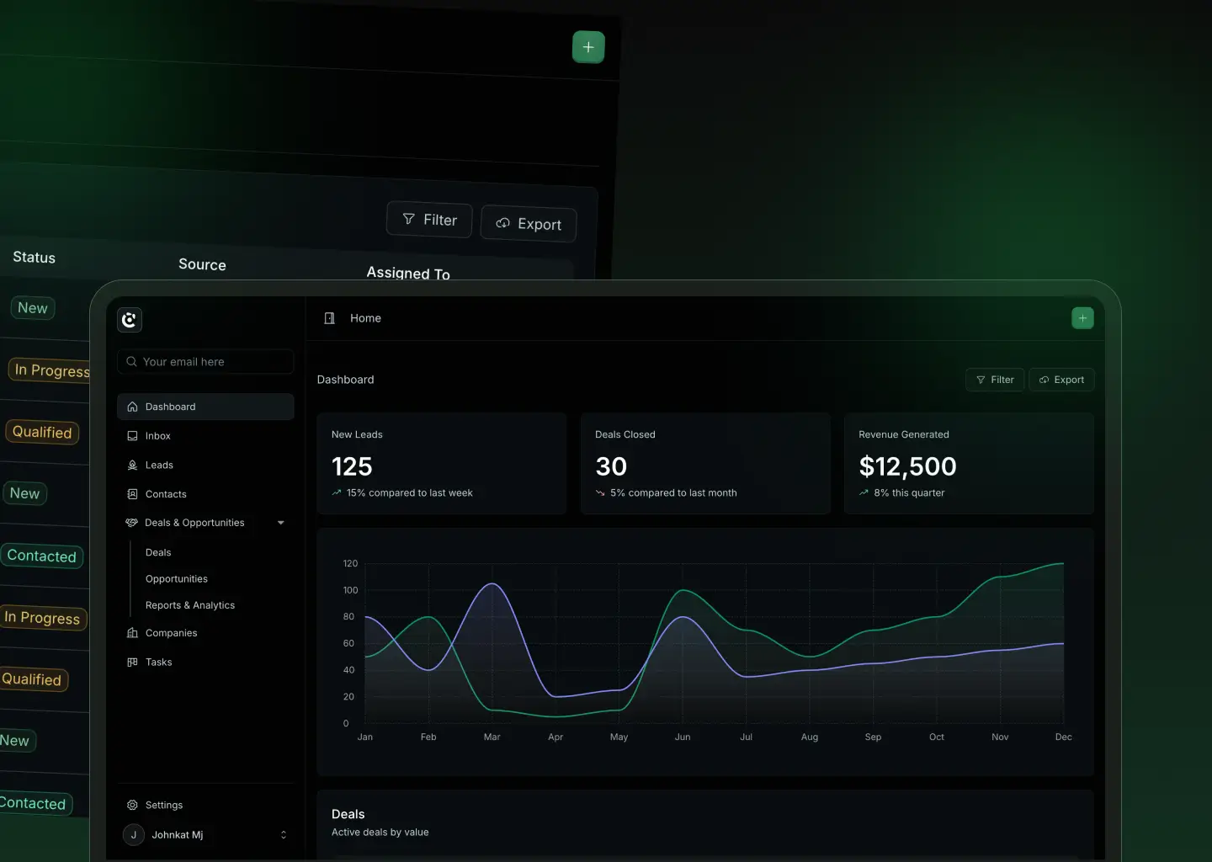This screenshot has width=1212, height=862.
Task: Open the Contacts section
Action: [164, 494]
